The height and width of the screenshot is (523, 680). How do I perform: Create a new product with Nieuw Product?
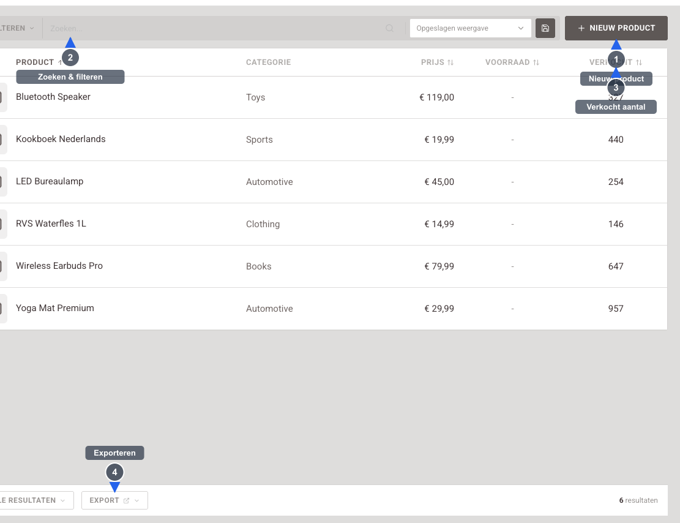(x=616, y=28)
